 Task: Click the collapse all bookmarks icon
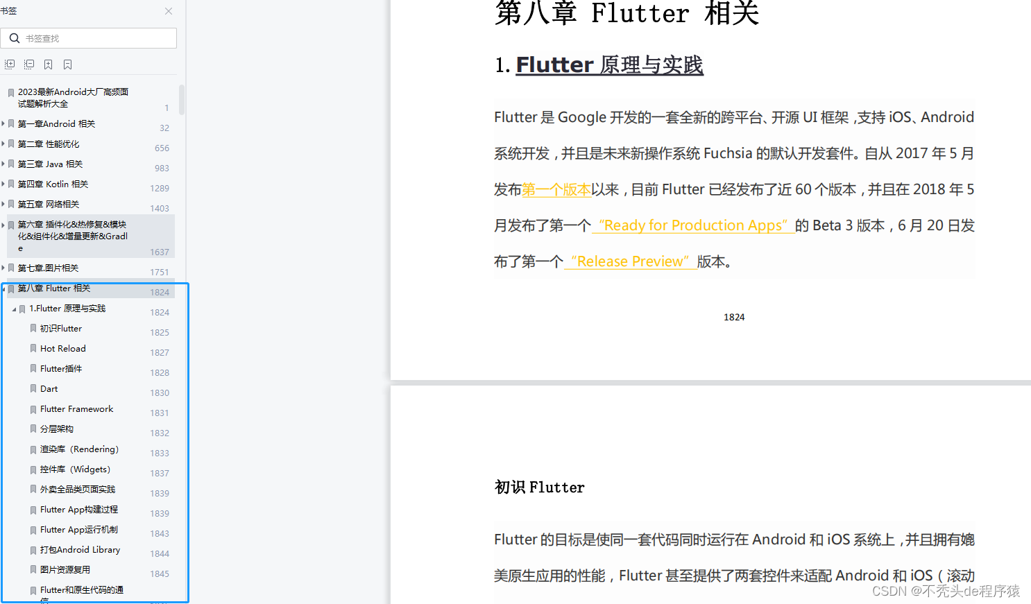coord(29,64)
